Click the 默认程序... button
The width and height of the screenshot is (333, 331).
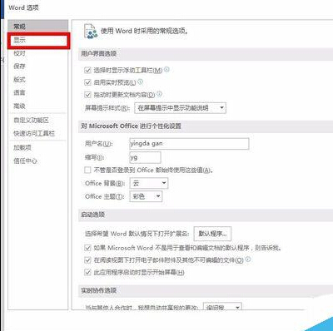(212, 234)
